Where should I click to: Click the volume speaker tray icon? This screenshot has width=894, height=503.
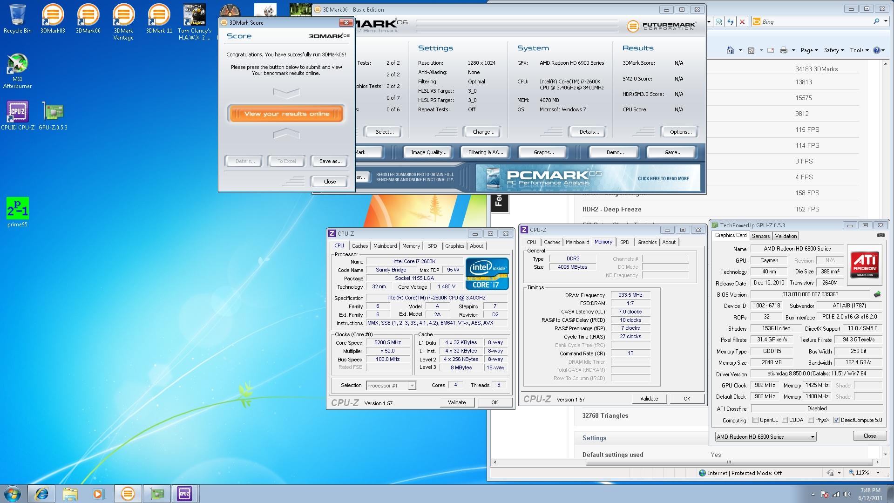click(847, 494)
